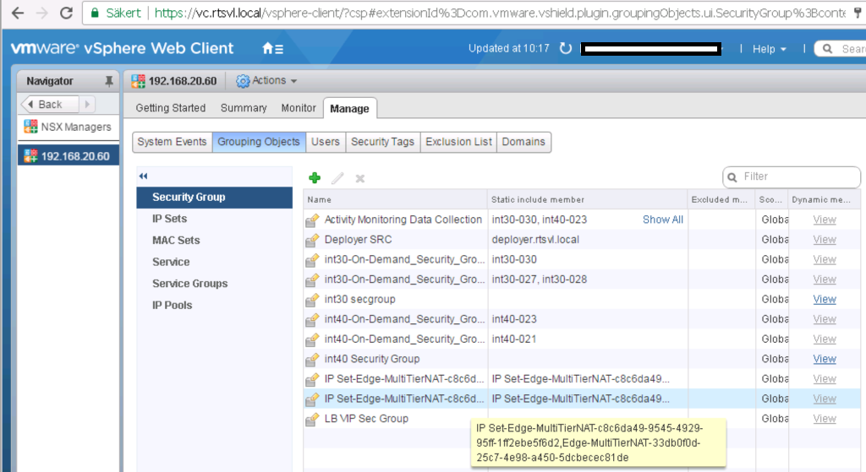Image resolution: width=866 pixels, height=472 pixels.
Task: Select the Manage tab
Action: pos(349,109)
